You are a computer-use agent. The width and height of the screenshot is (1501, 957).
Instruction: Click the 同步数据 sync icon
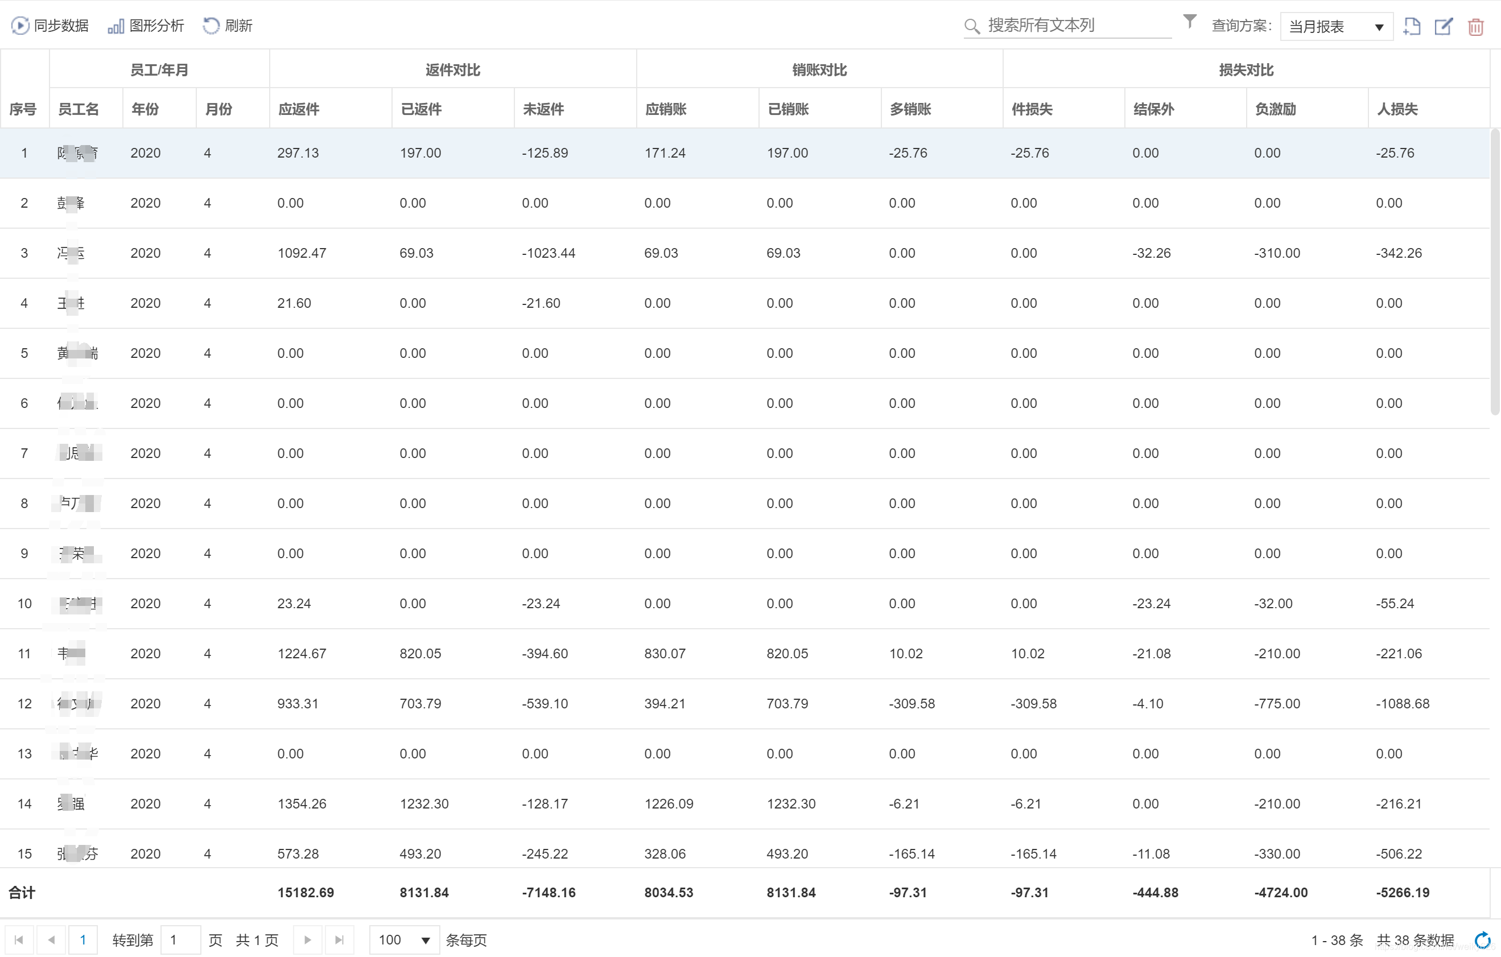pyautogui.click(x=20, y=26)
